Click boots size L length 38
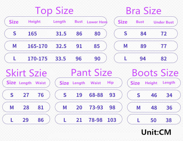Viewport: 183px width, 141px height. pos(169,120)
